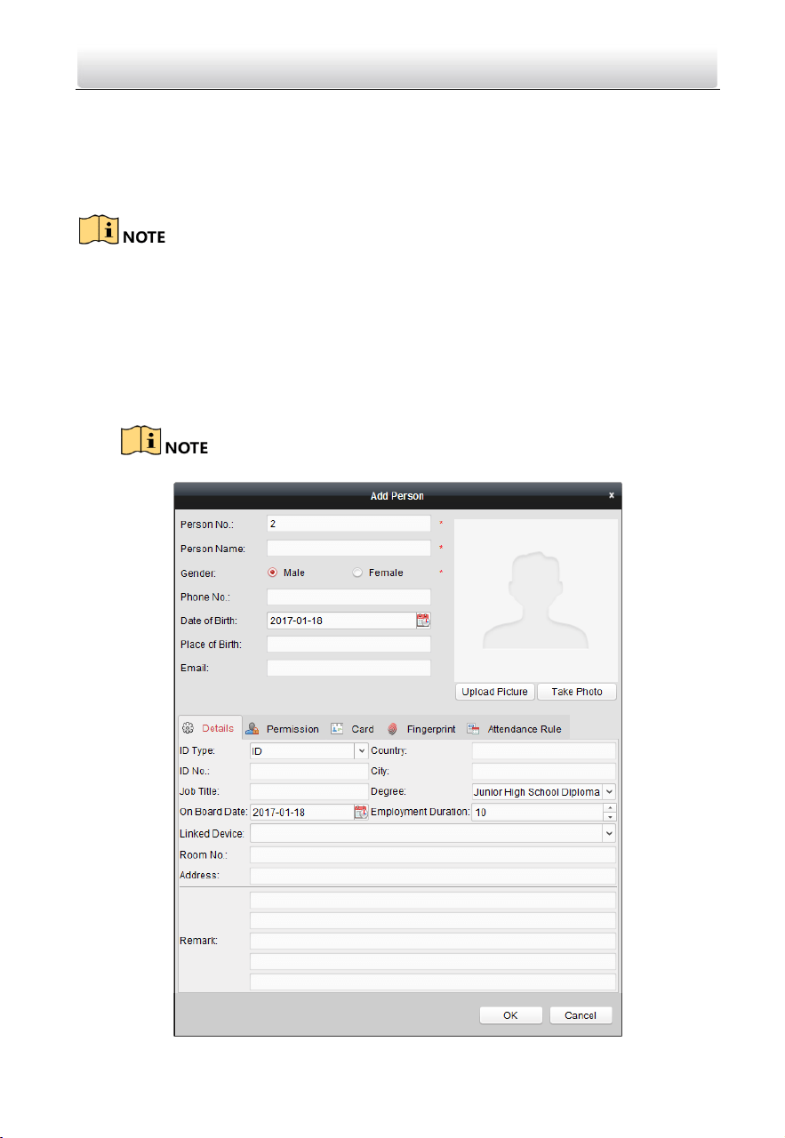
Task: Expand the Linked Device dropdown
Action: pos(610,833)
